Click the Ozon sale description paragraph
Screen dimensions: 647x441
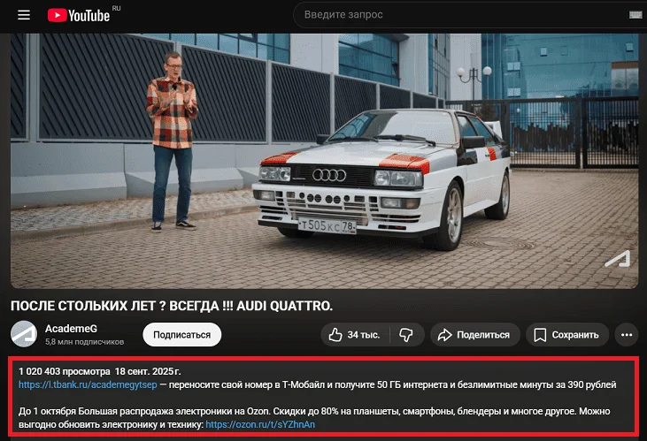pyautogui.click(x=314, y=417)
